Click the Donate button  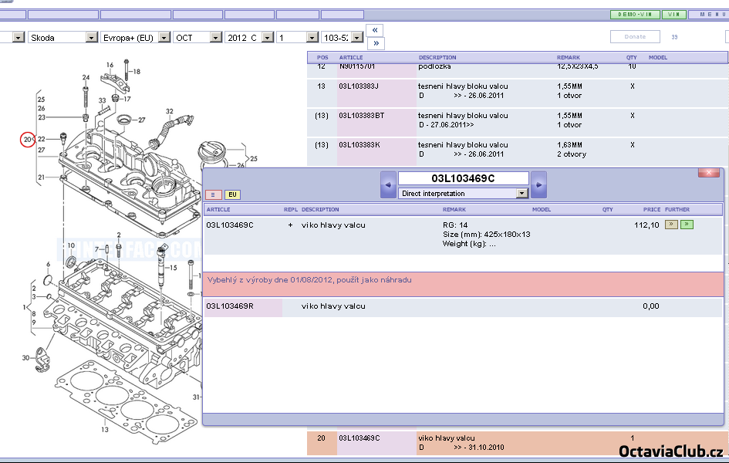(635, 36)
